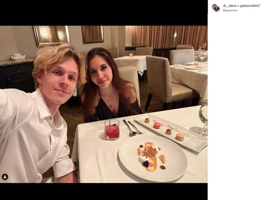Screen dimensions: 261x200
Task: Visit the di__davis profile
Action: coord(229,6)
